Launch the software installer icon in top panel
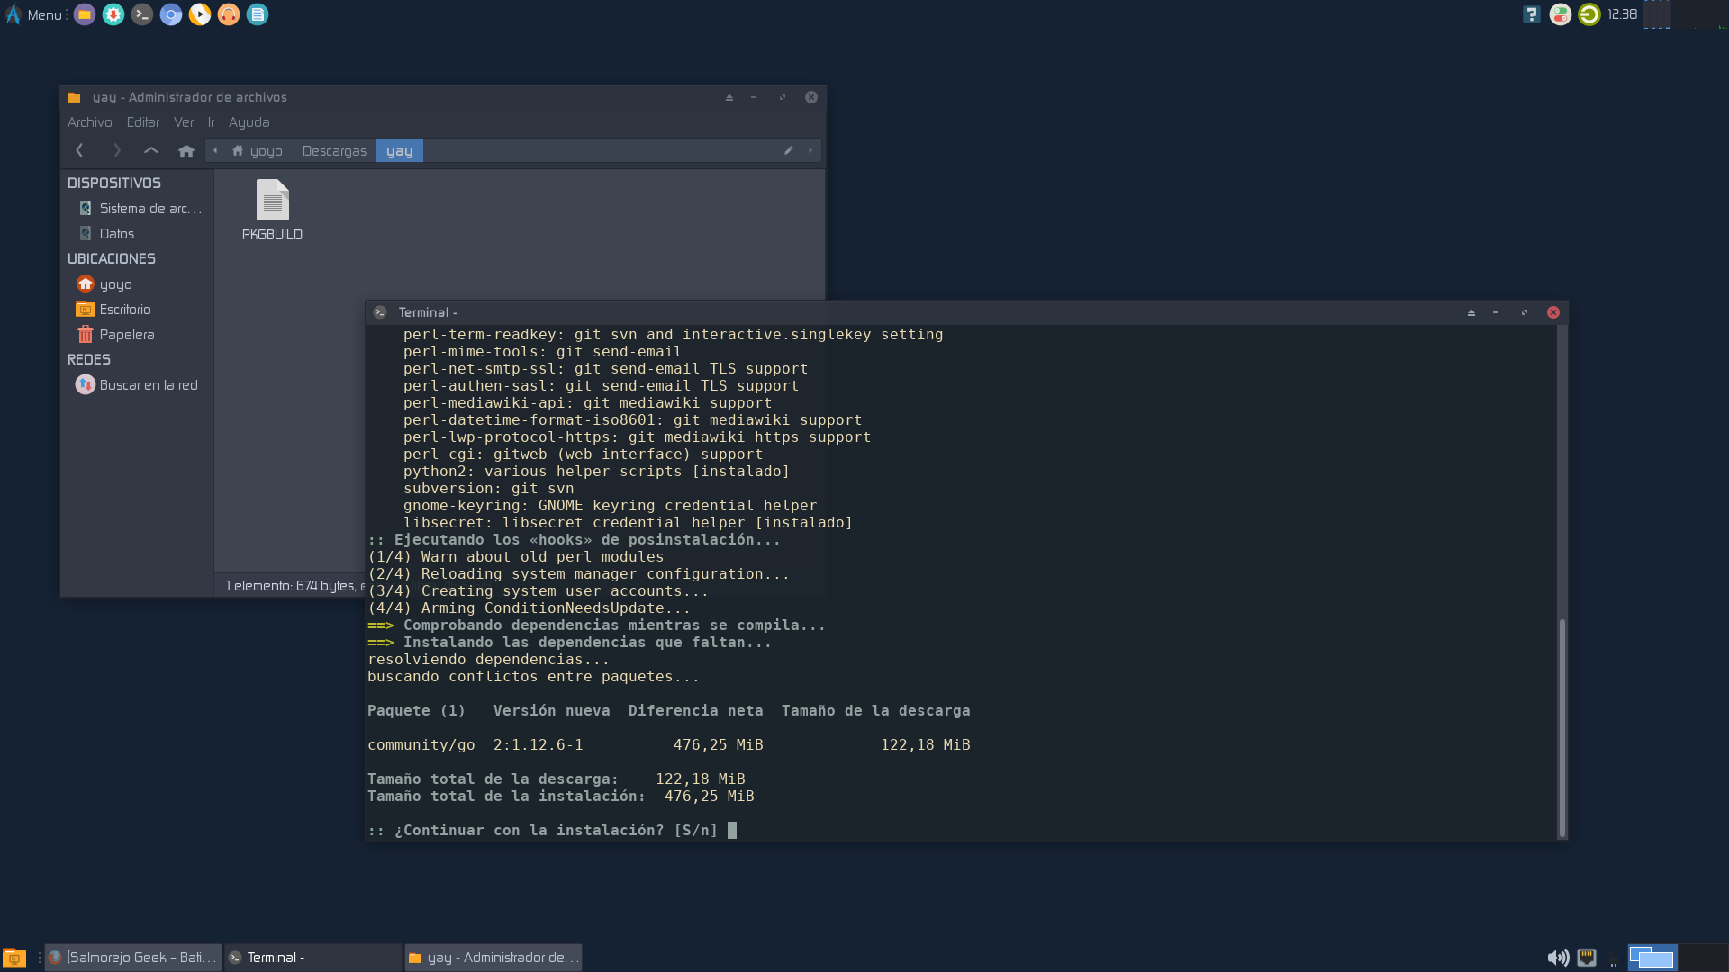The image size is (1729, 972). [113, 14]
